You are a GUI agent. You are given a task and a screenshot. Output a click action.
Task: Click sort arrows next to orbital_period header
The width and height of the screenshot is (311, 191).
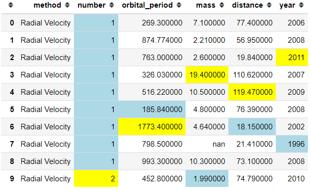click(x=179, y=5)
